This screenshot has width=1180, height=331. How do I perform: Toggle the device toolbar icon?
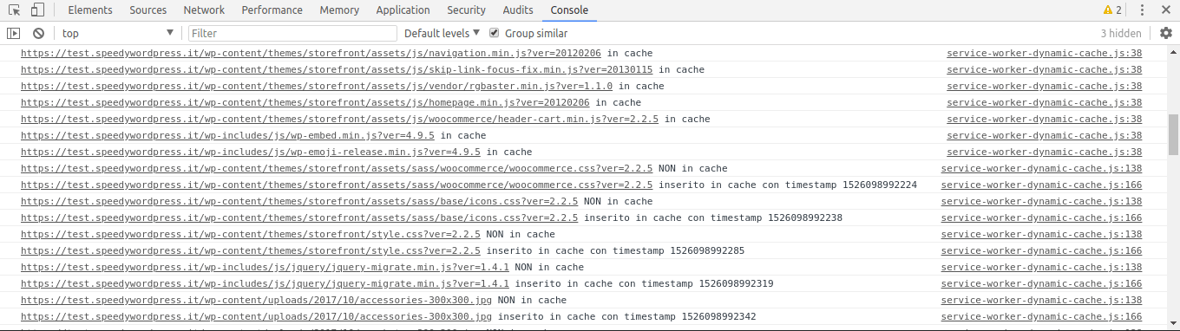37,10
